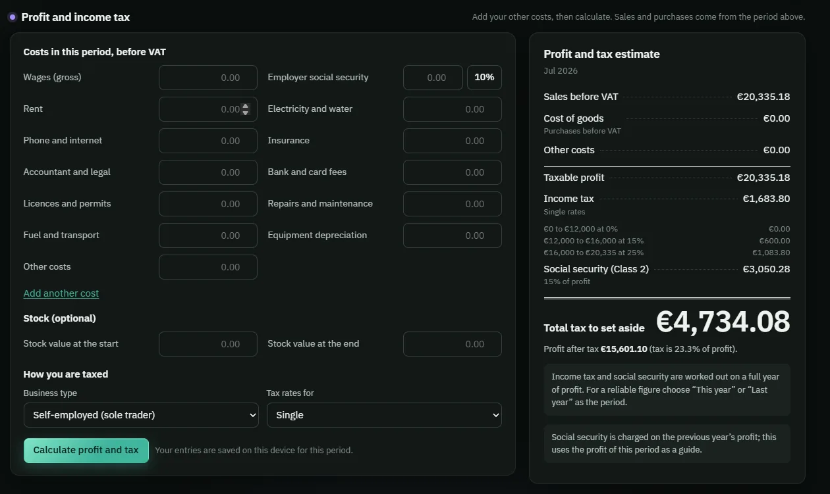Image resolution: width=830 pixels, height=494 pixels.
Task: Click the Social security (Class 2) amount €3,050.28
Action: [766, 269]
